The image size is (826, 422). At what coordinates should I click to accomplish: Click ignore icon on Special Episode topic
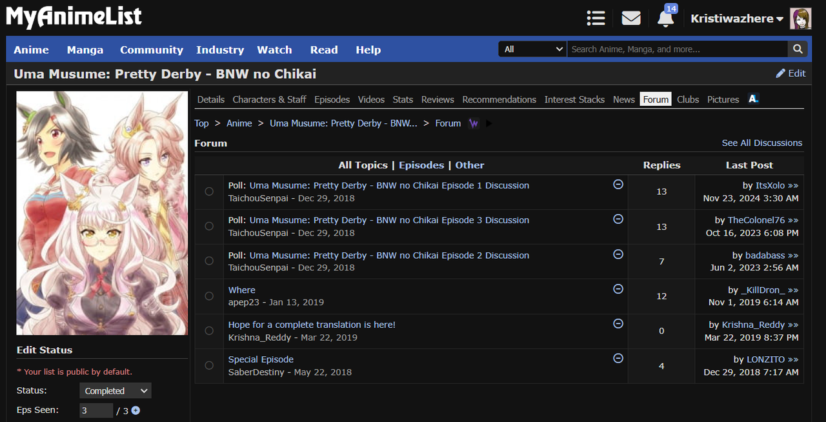tap(618, 359)
